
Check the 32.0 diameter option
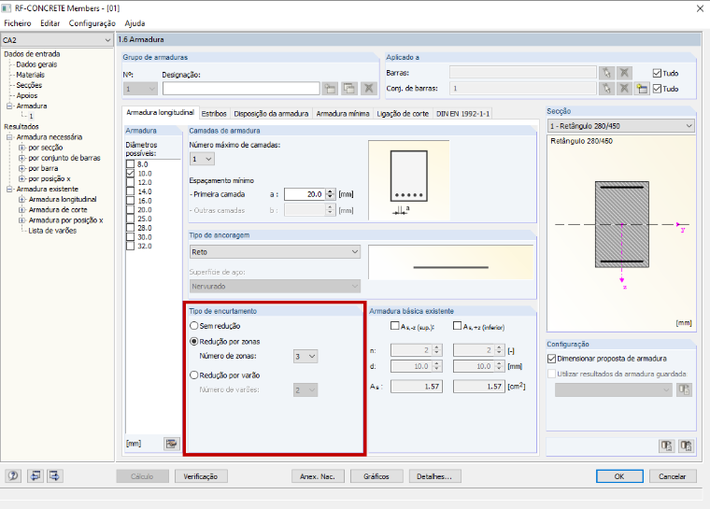pos(131,246)
